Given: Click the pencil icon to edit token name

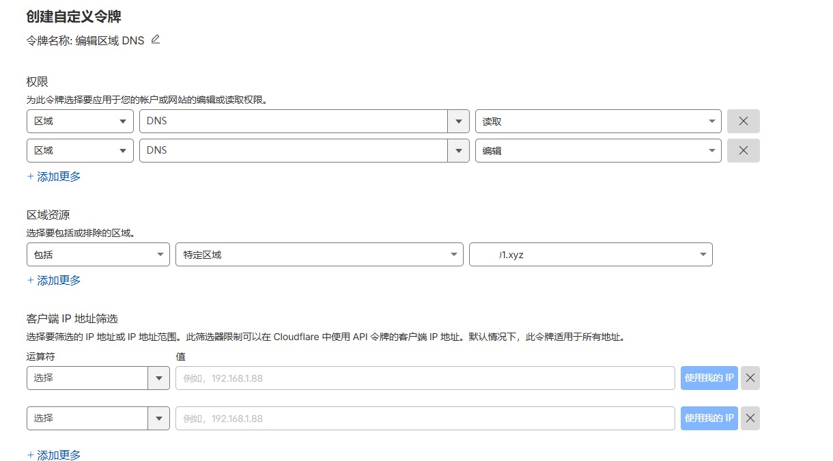Looking at the screenshot, I should click(155, 40).
